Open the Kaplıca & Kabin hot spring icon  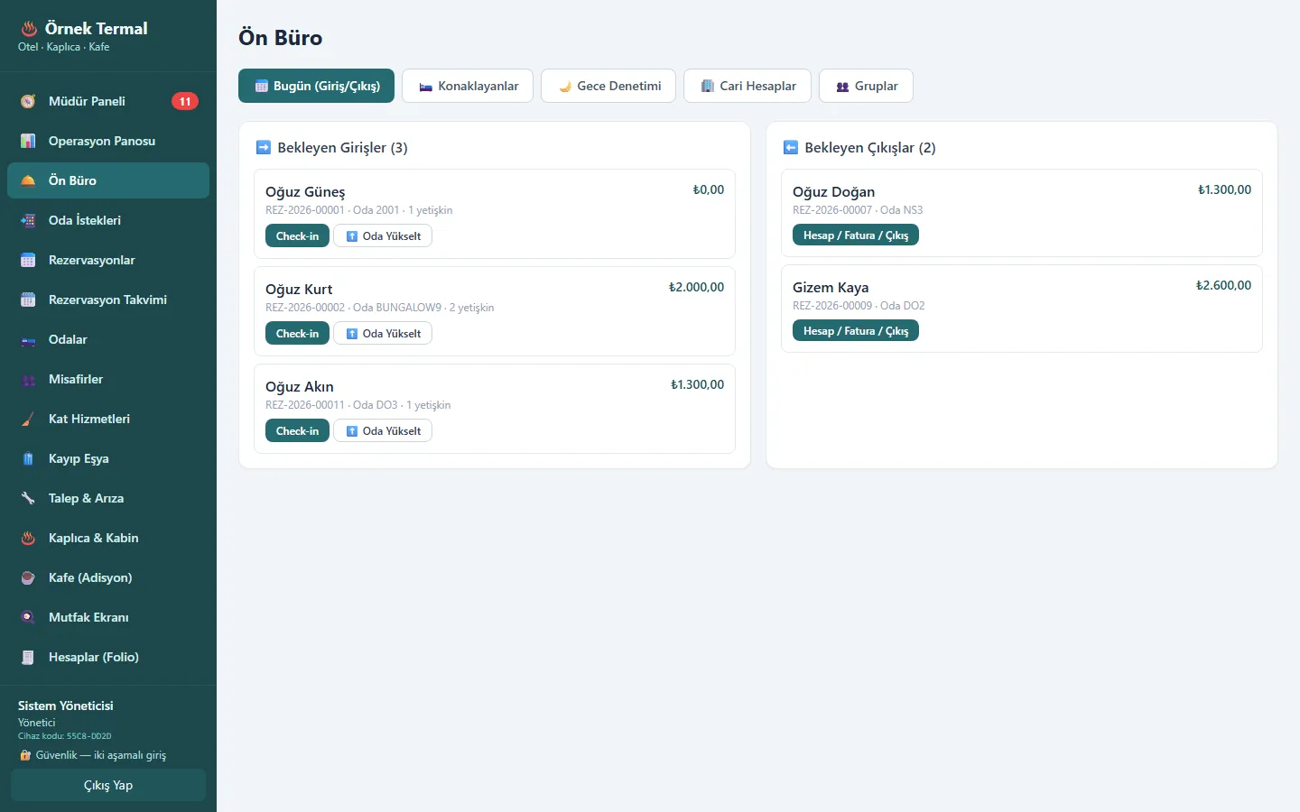[28, 538]
